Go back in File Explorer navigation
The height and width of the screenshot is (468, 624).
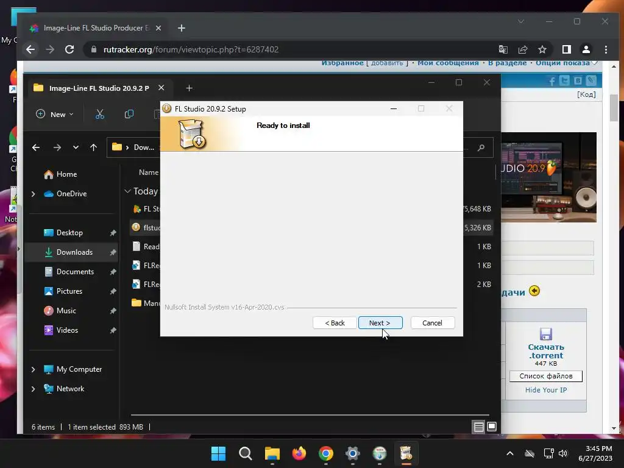[36, 147]
